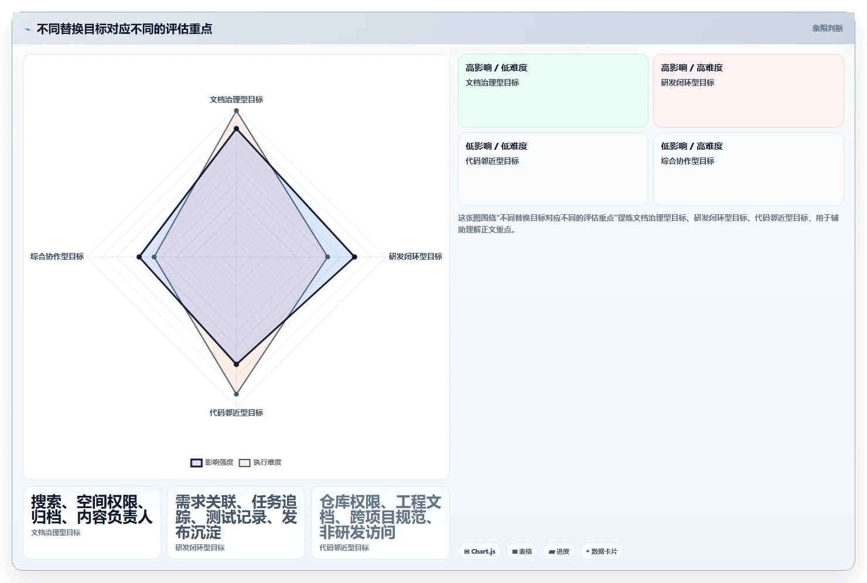Click the radar axis label 代码邻近型目标

click(x=236, y=413)
